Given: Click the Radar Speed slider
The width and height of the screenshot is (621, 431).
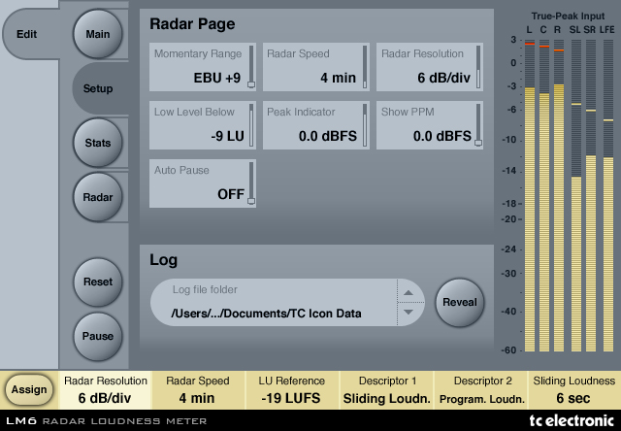Looking at the screenshot, I should click(x=365, y=67).
